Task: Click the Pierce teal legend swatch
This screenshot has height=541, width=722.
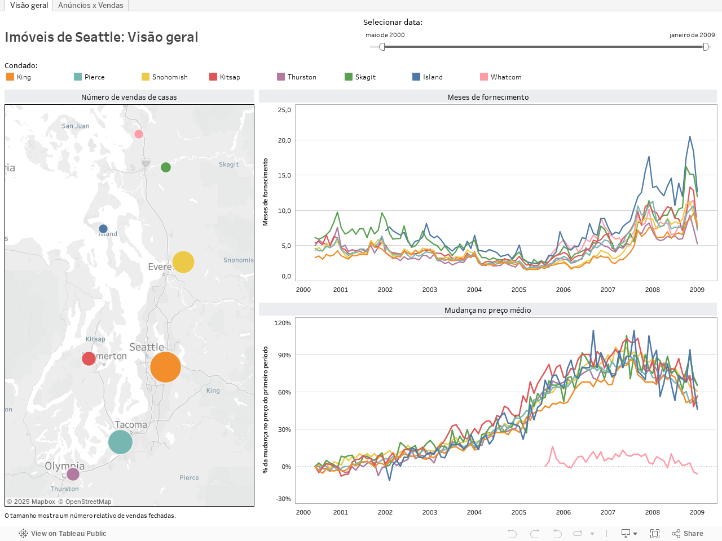Action: point(78,77)
